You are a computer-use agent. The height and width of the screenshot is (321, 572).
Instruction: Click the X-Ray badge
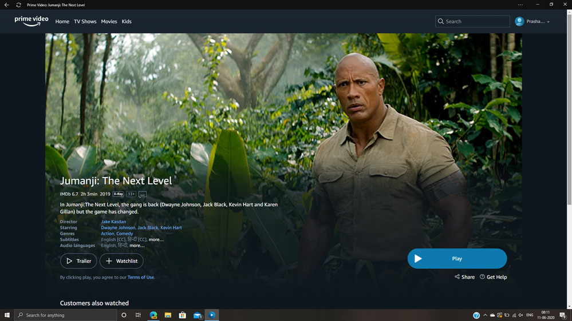point(118,194)
